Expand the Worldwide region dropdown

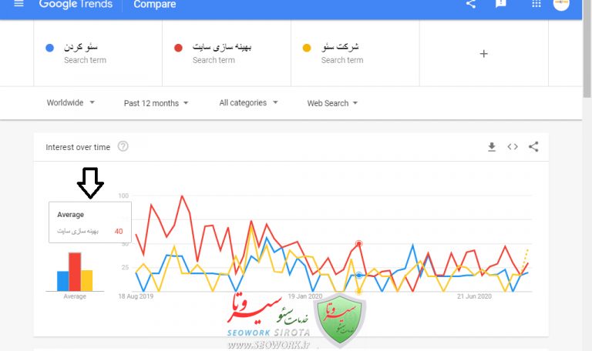point(70,103)
